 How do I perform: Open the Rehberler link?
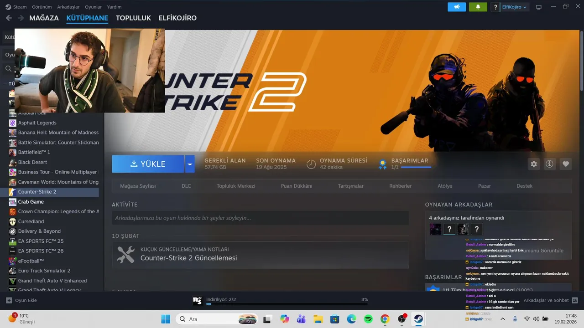(x=401, y=186)
